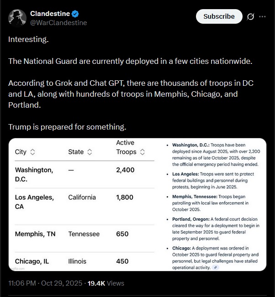Open the embedded troops table image

(137, 204)
